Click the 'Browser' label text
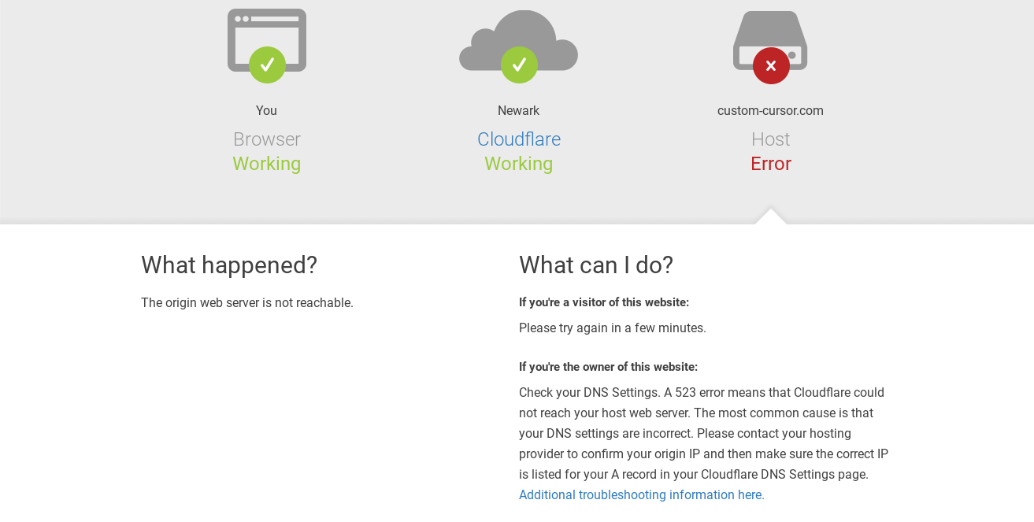This screenshot has height=522, width=1034. (x=267, y=139)
